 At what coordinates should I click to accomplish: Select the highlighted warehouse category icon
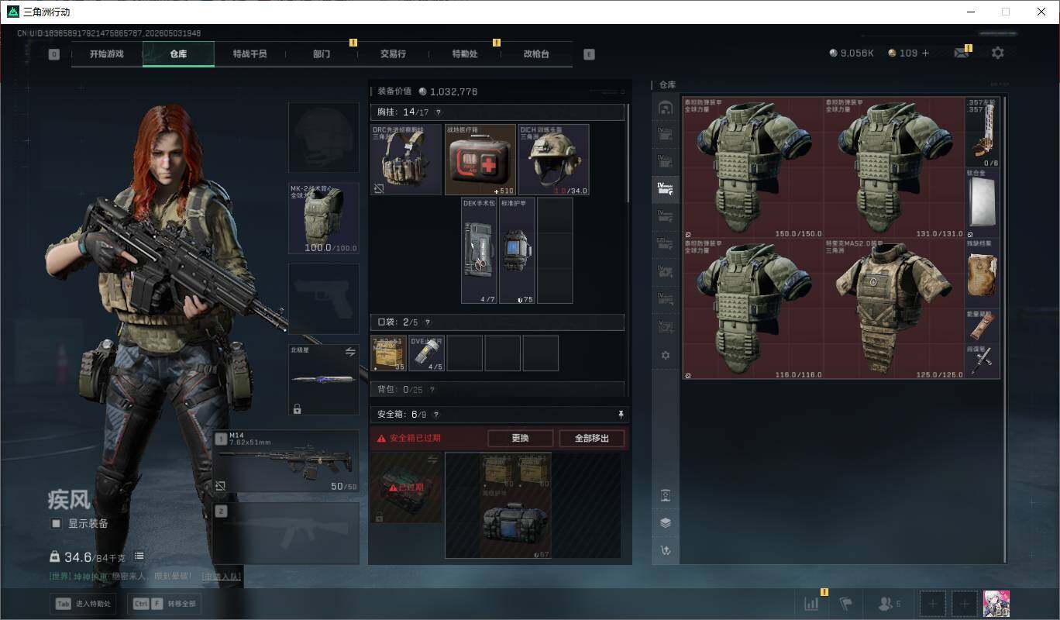665,188
